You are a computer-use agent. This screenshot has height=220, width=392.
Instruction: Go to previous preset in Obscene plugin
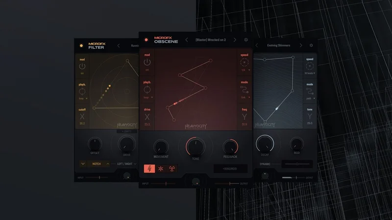tap(187, 40)
